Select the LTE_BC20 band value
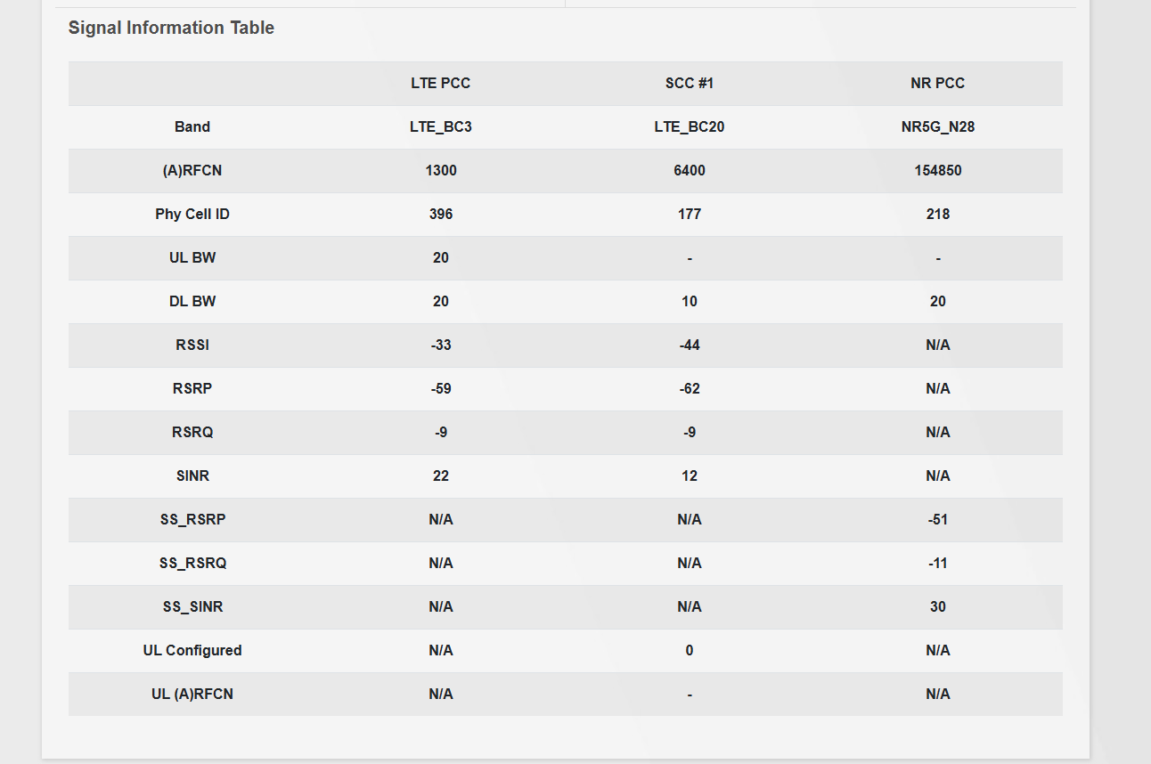 (x=689, y=126)
